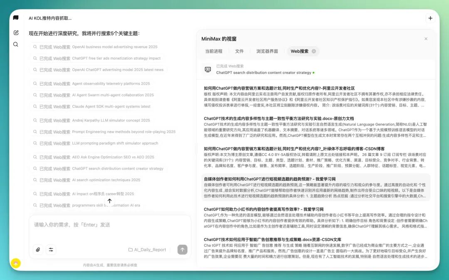The image size is (449, 280).
Task: Click the send arrow button
Action: coord(183,249)
